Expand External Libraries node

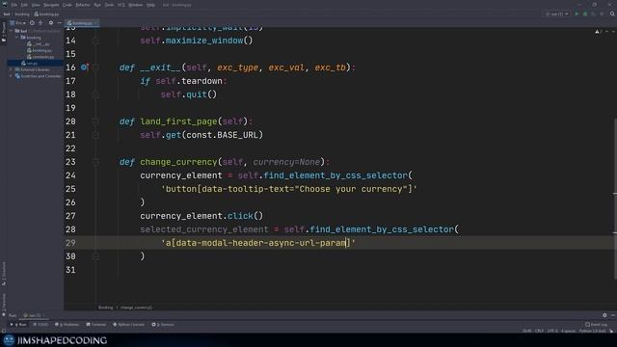pyautogui.click(x=11, y=69)
